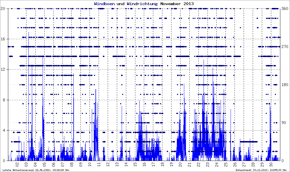Image resolution: width=290 pixels, height=172 pixels.
Task: Click day label 19 on x-axis
Action: [x=171, y=164]
